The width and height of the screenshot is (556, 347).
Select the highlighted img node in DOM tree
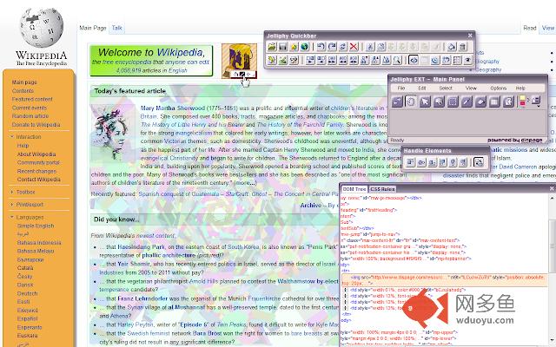(445, 280)
